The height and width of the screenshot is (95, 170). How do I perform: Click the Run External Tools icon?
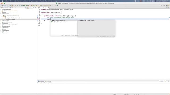(x=29, y=6)
